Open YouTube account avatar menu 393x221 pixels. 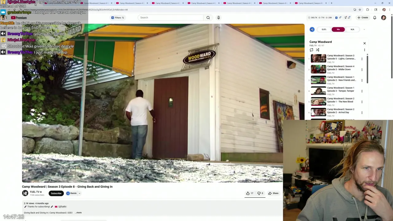tap(383, 17)
